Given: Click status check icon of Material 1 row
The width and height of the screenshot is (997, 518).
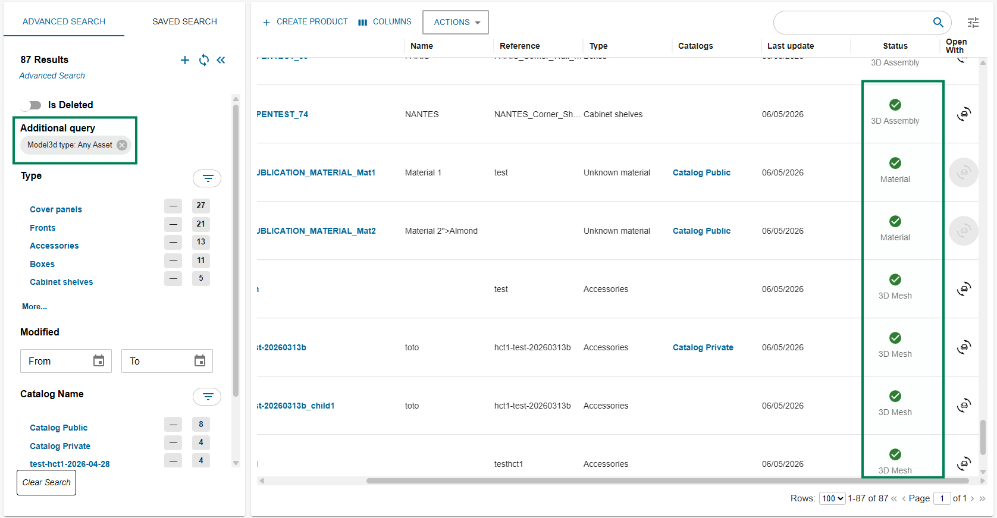Looking at the screenshot, I should click(x=895, y=163).
